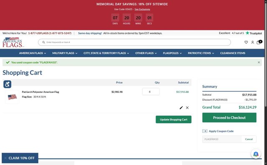Viewport: 267px width, 165px height.
Task: Cancel the applied coupon code
Action: point(249,139)
